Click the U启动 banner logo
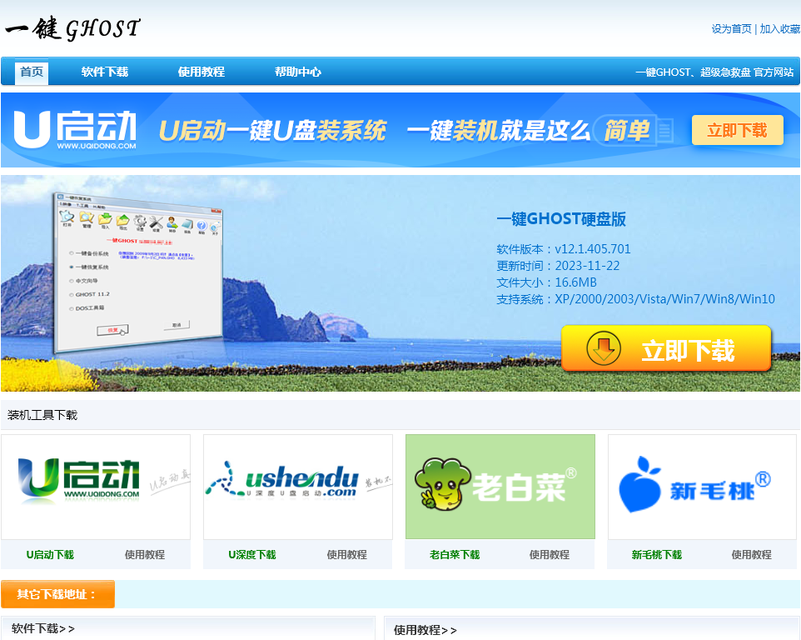The width and height of the screenshot is (801, 640). pyautogui.click(x=75, y=130)
